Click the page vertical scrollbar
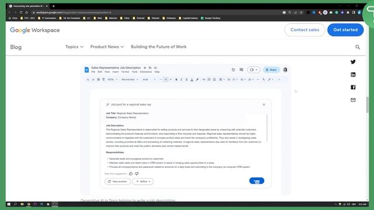This screenshot has height=210, width=374. pos(368,105)
